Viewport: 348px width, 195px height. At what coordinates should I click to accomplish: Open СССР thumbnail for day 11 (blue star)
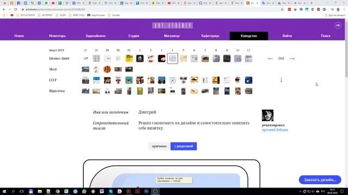[x=248, y=80]
